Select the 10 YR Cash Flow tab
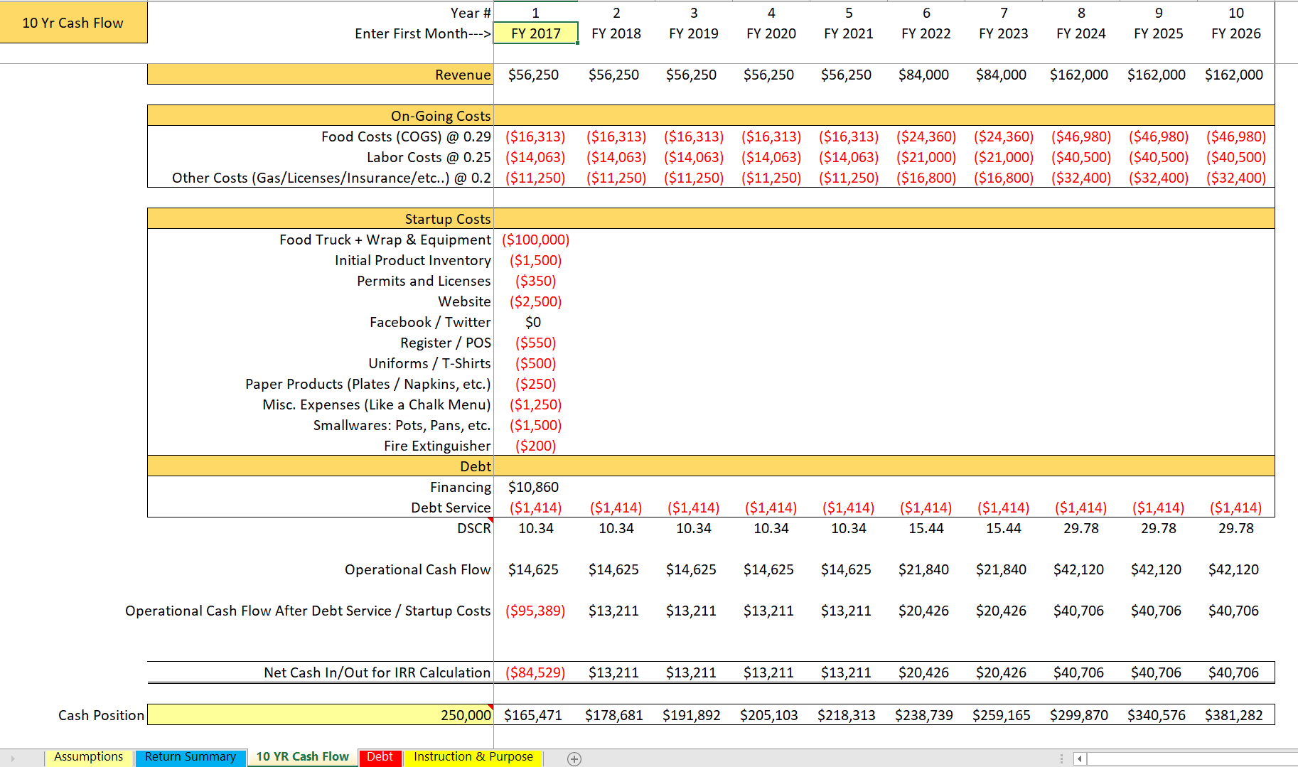The image size is (1298, 767). tap(302, 757)
